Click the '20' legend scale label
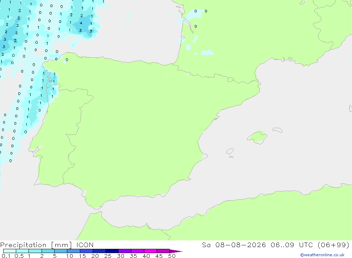Viewport: 352px width, 258px height. 95,256
